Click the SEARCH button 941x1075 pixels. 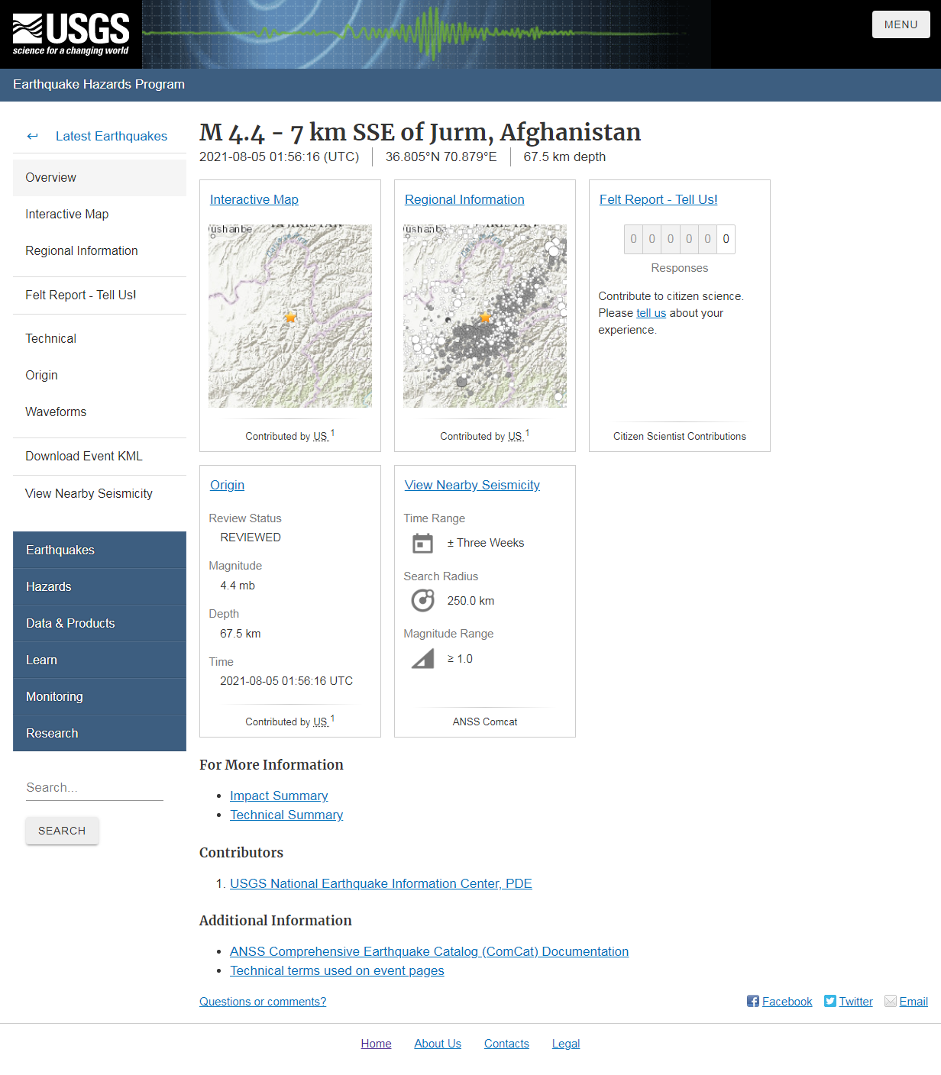[x=62, y=831]
